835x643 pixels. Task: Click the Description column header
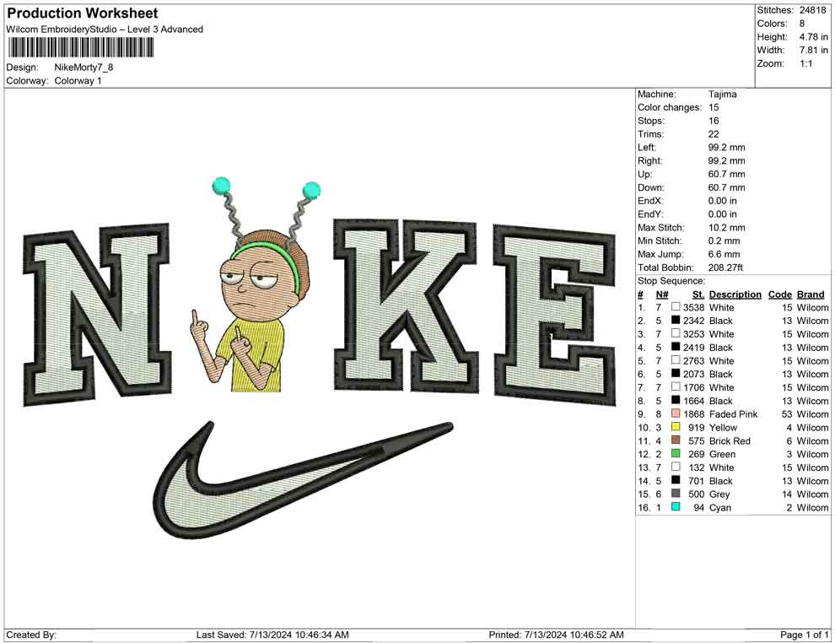[735, 294]
